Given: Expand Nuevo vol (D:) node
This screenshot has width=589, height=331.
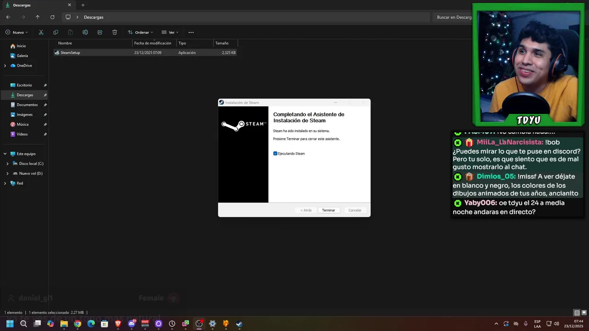Looking at the screenshot, I should (x=7, y=173).
